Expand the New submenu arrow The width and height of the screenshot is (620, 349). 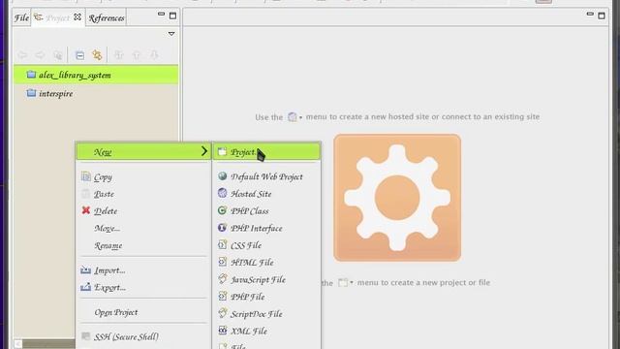[204, 151]
